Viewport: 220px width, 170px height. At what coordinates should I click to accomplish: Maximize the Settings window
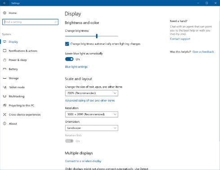[207, 3]
